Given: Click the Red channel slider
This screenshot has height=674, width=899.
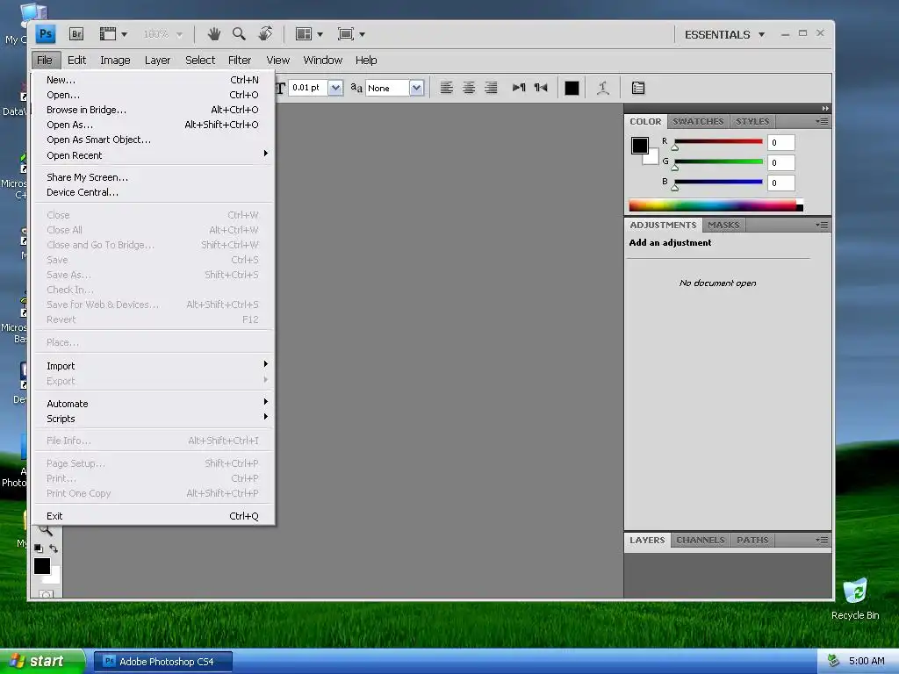Looking at the screenshot, I should click(x=718, y=142).
